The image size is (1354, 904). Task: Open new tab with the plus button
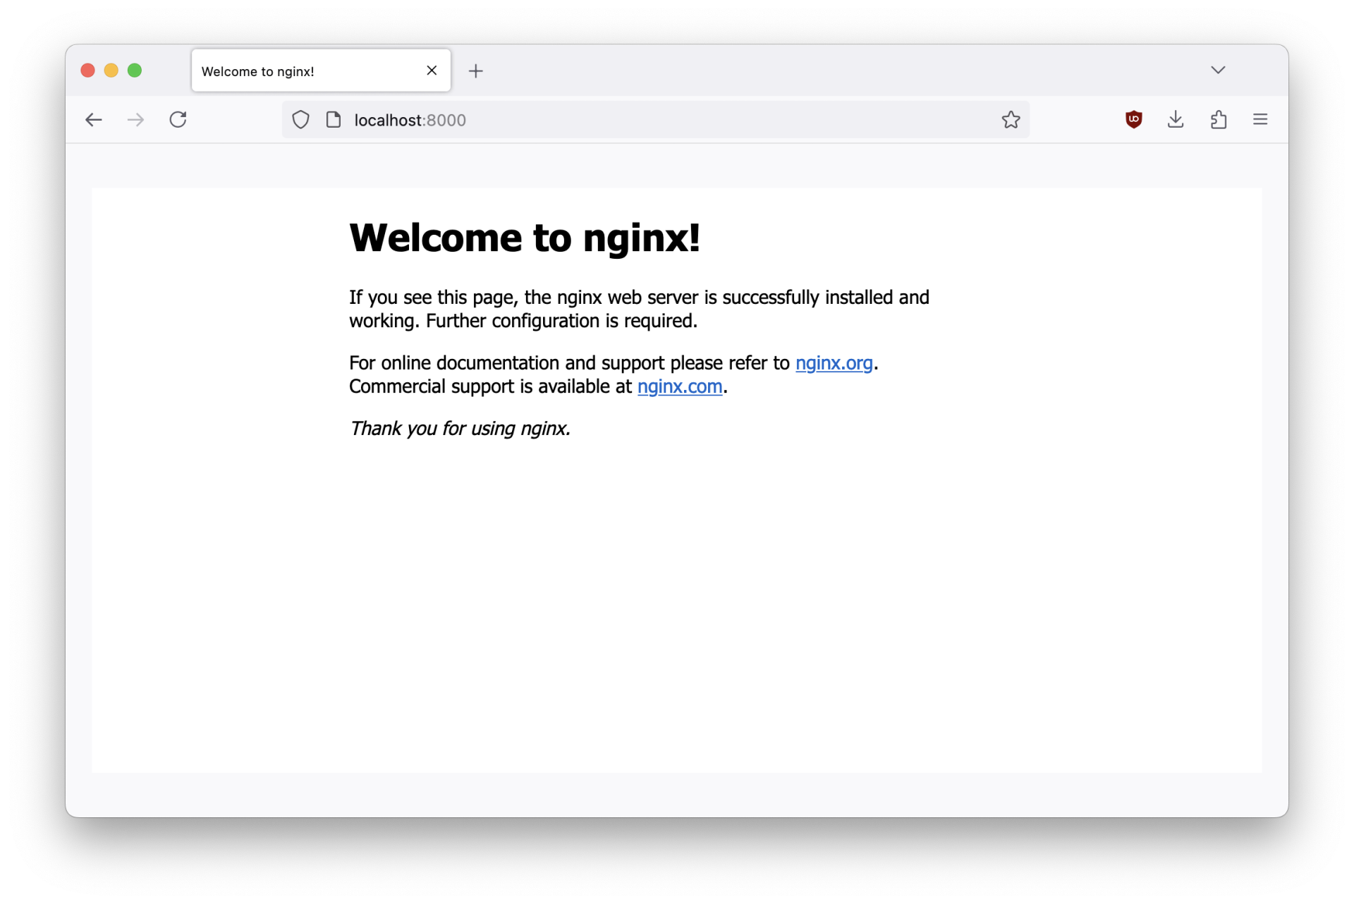coord(476,71)
